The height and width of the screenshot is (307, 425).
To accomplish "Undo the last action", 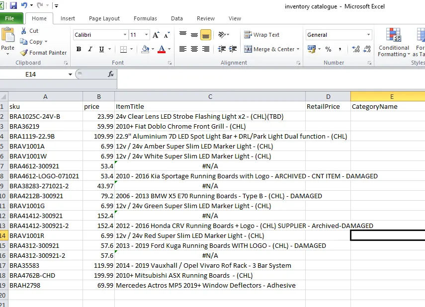I will point(24,5).
